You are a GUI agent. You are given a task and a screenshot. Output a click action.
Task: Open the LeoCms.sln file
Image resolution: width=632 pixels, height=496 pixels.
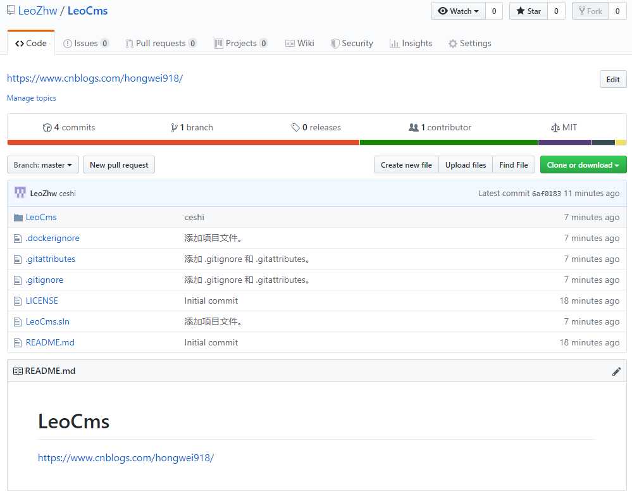pyautogui.click(x=47, y=322)
